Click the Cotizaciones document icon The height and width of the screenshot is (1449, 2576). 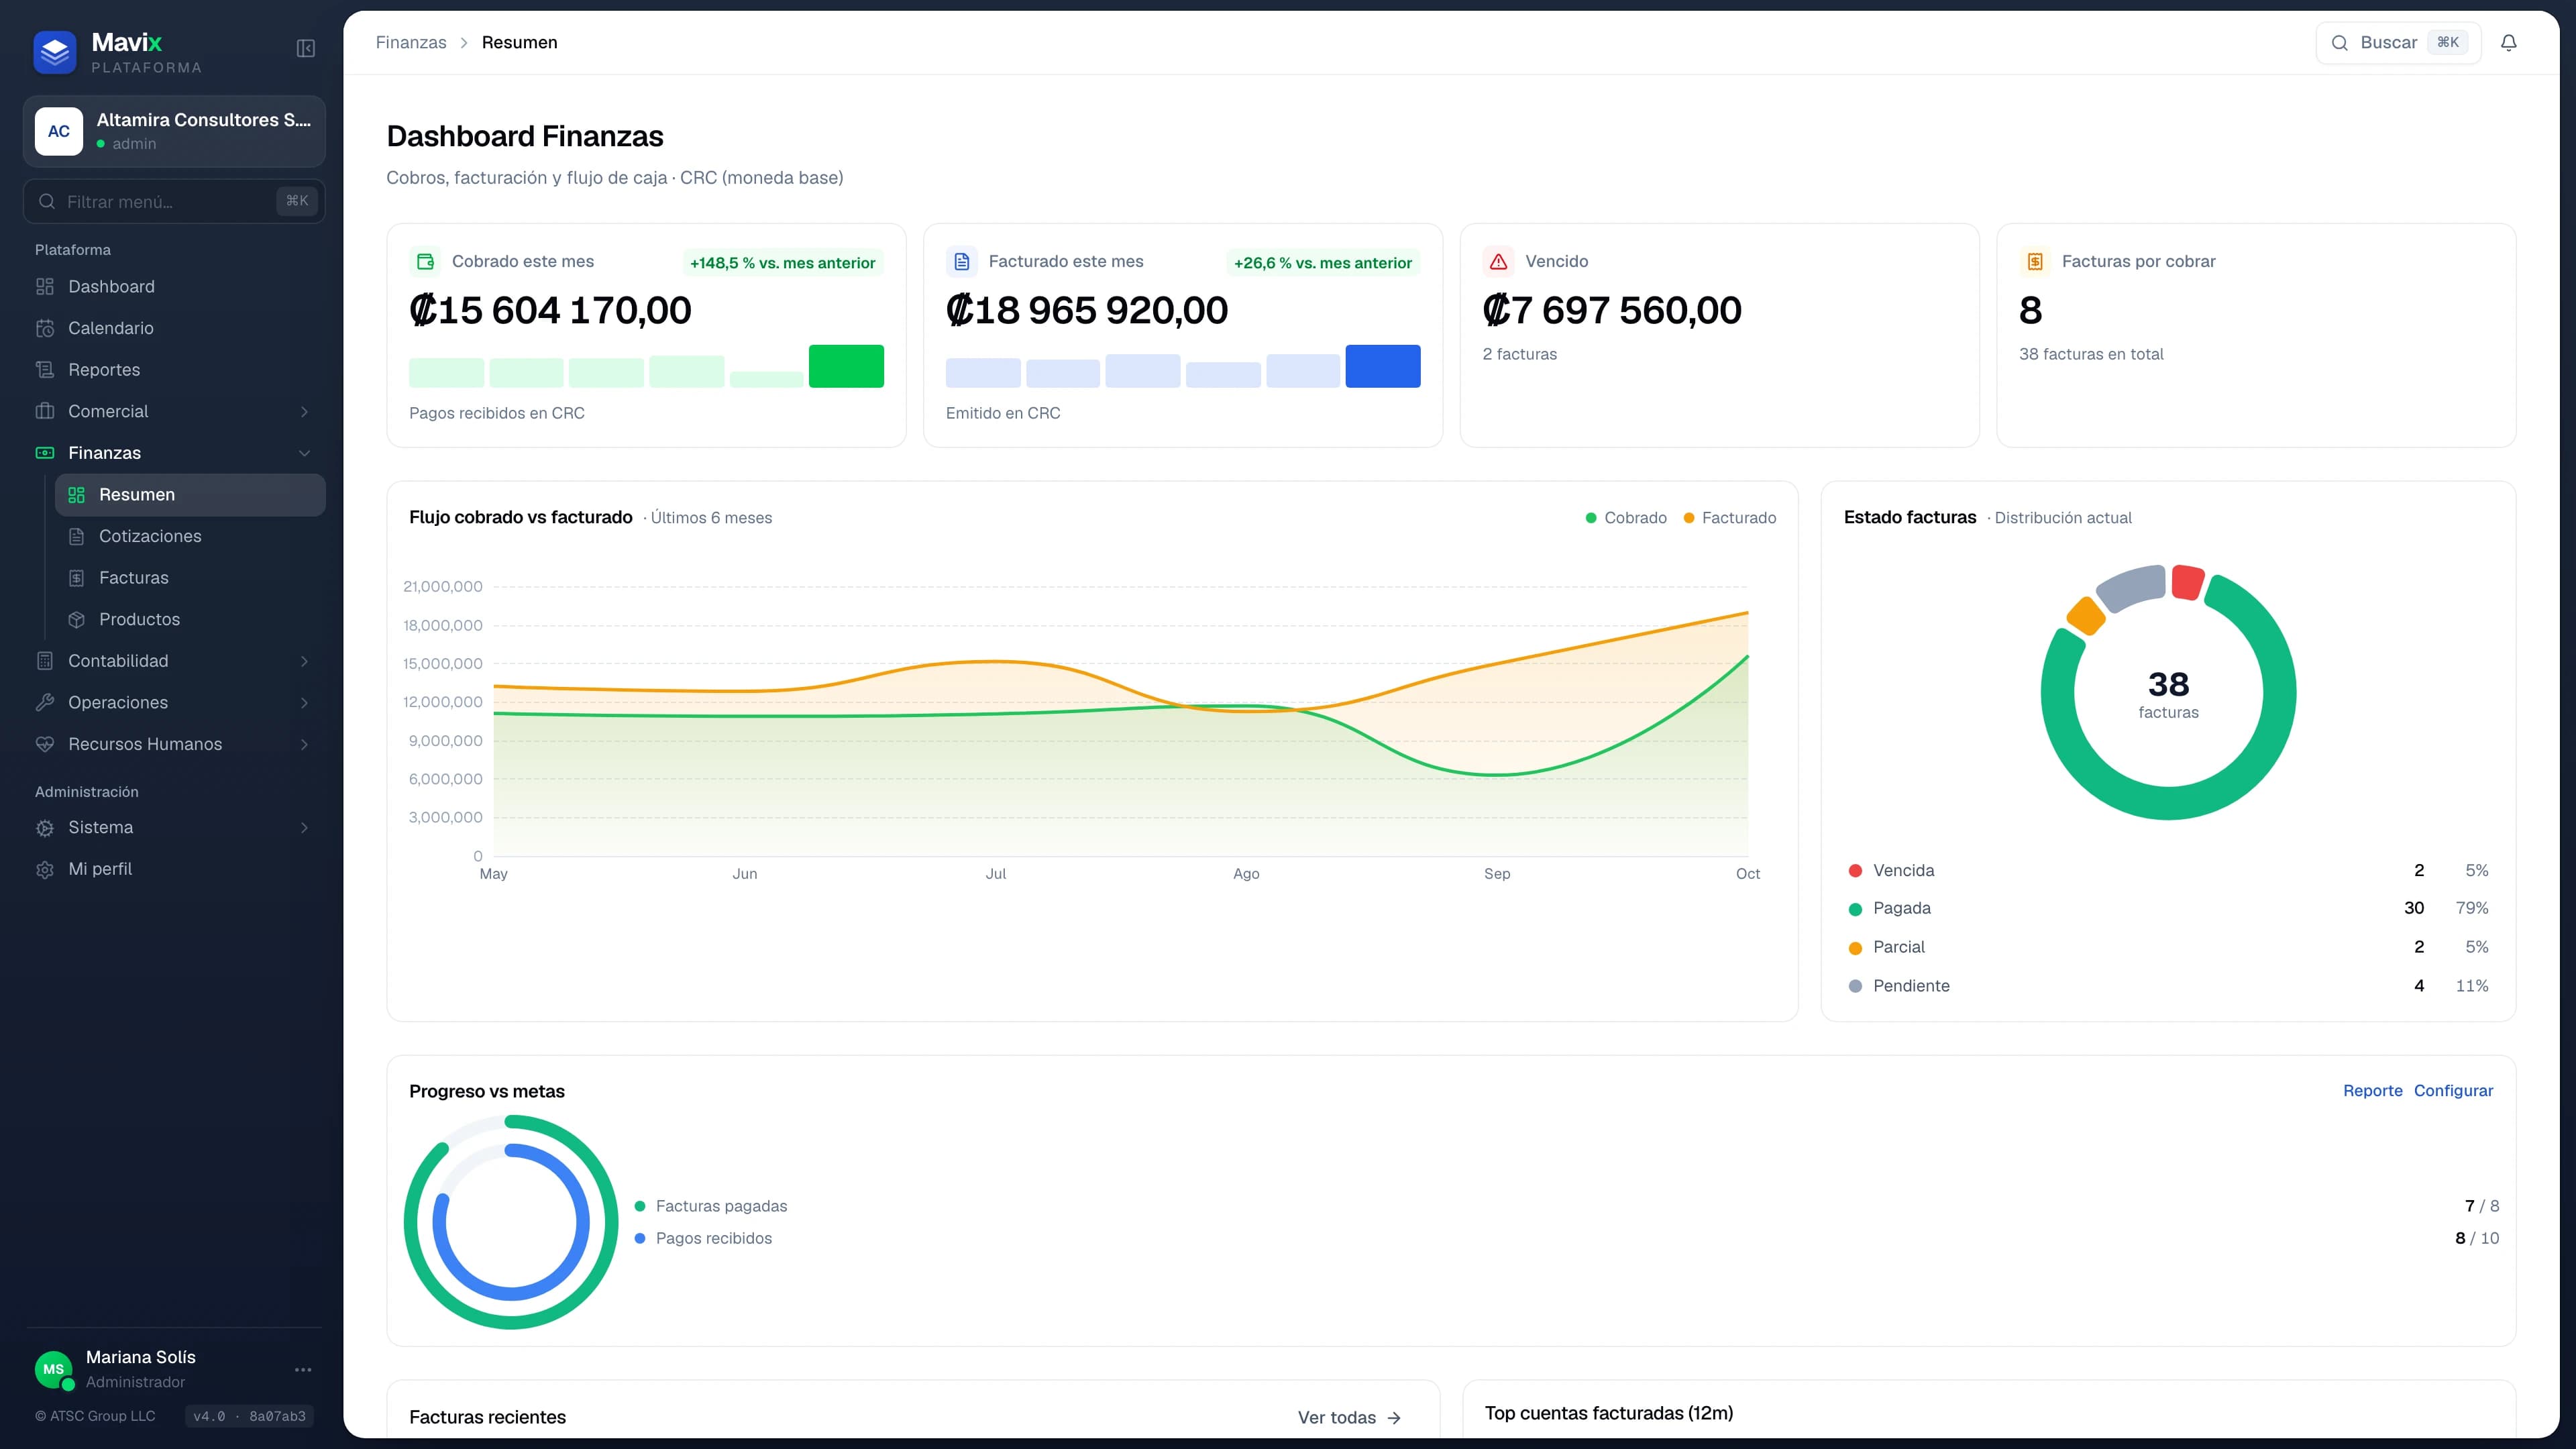pos(76,536)
